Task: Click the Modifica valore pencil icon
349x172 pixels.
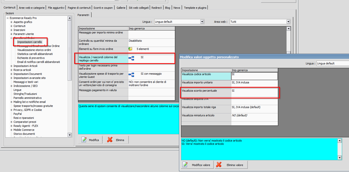Action: pos(185,165)
